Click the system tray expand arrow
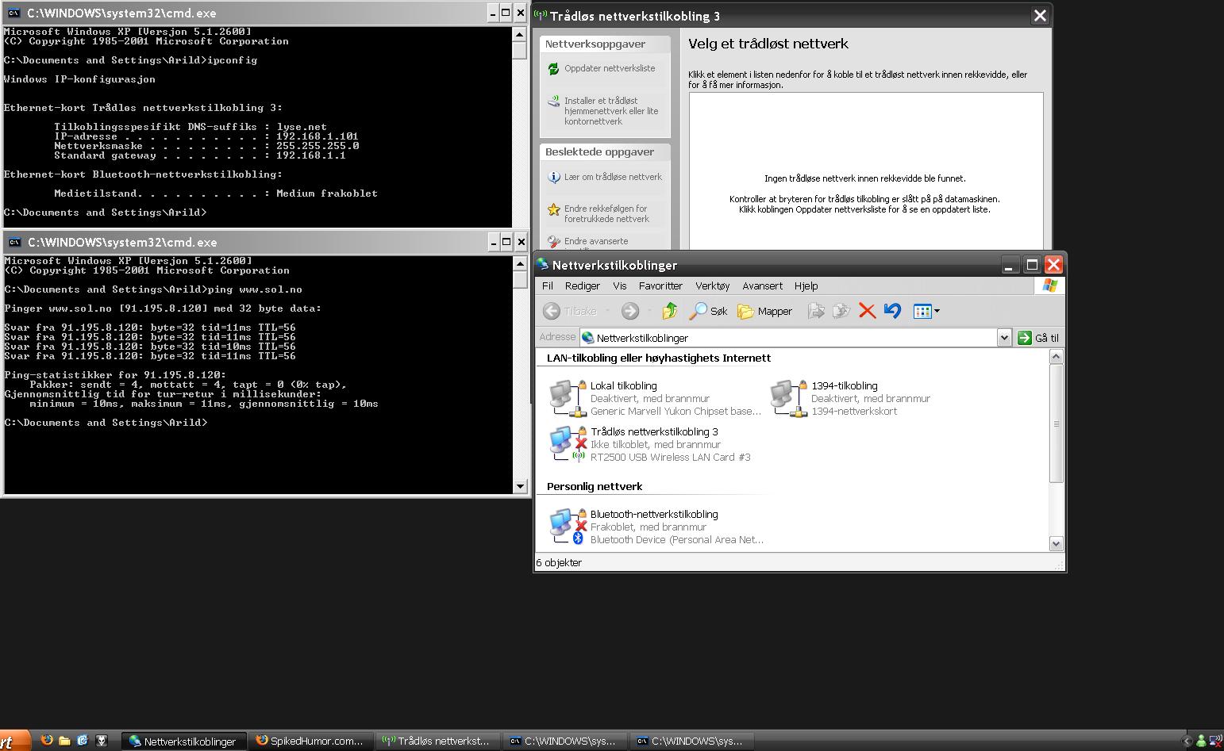1224x751 pixels. click(1188, 741)
